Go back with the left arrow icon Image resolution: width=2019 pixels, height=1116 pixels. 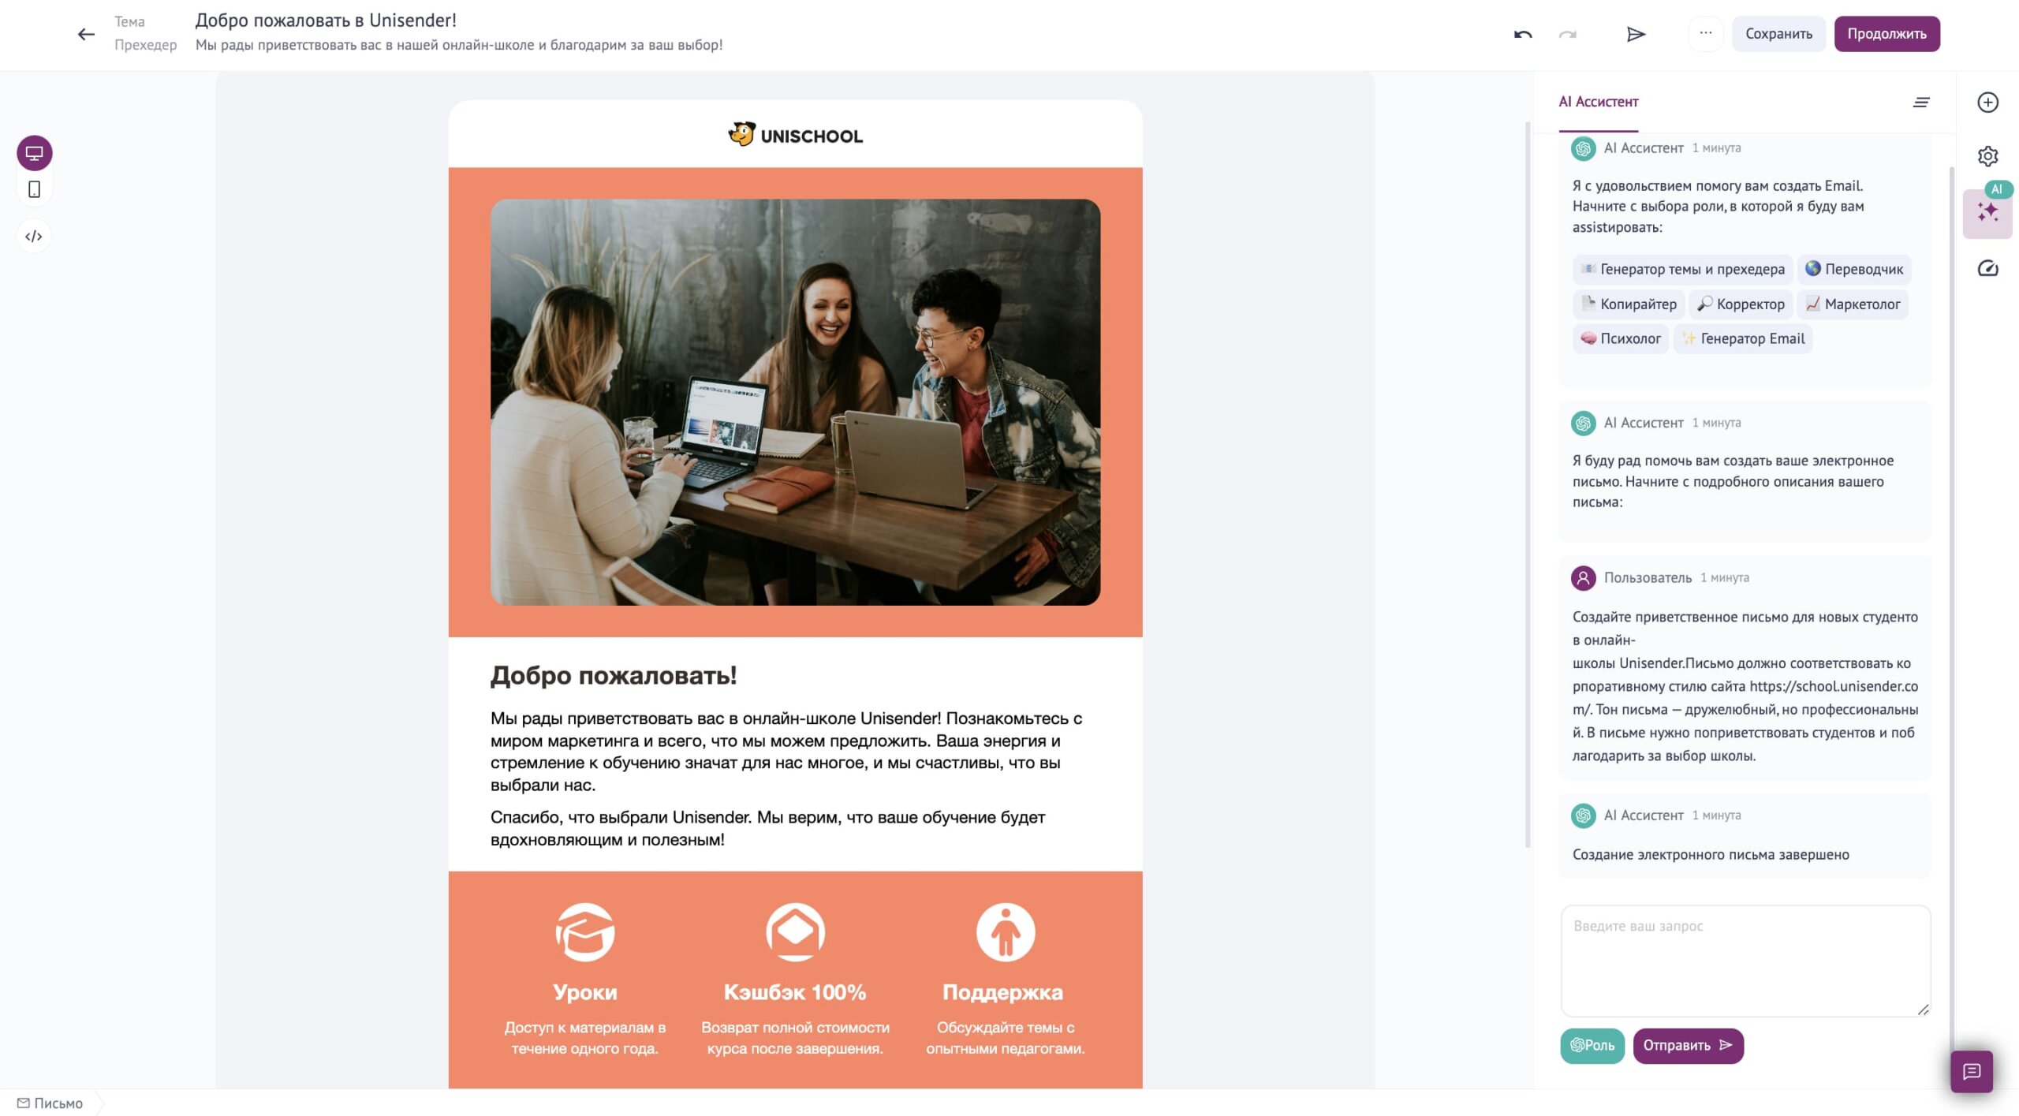(x=86, y=34)
